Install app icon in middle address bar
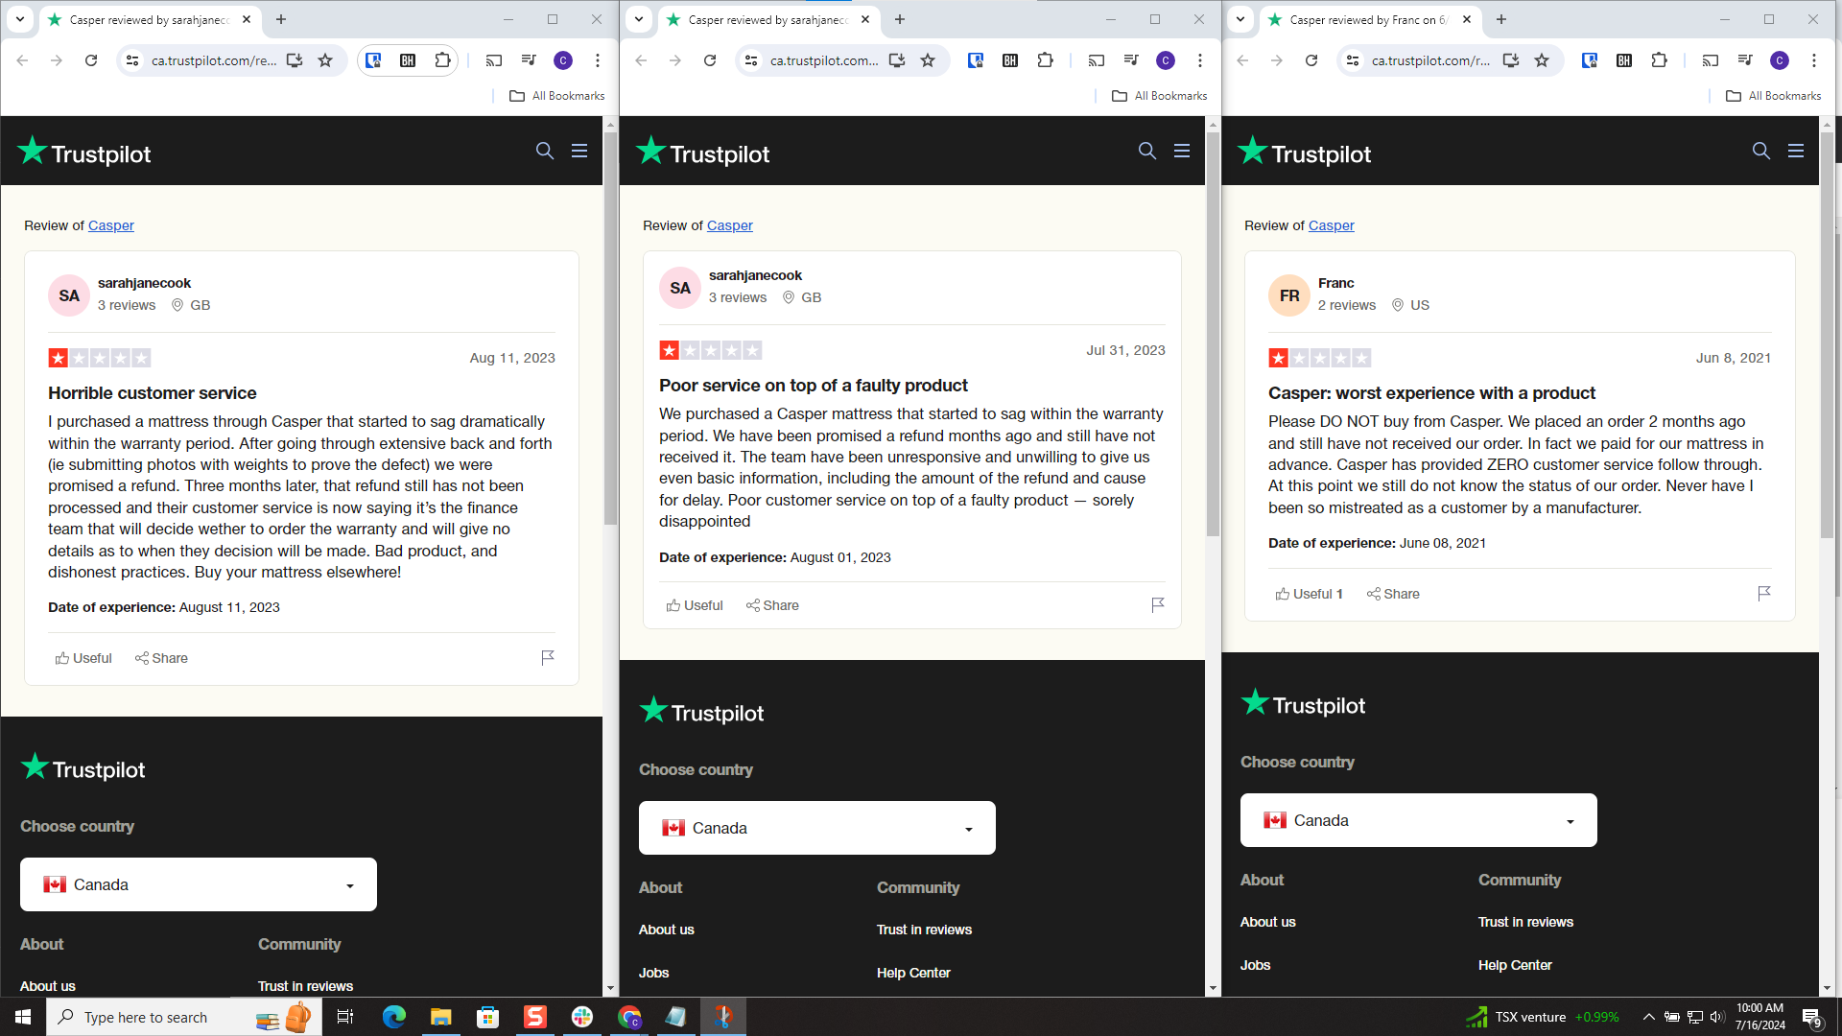This screenshot has height=1036, width=1842. pyautogui.click(x=897, y=60)
